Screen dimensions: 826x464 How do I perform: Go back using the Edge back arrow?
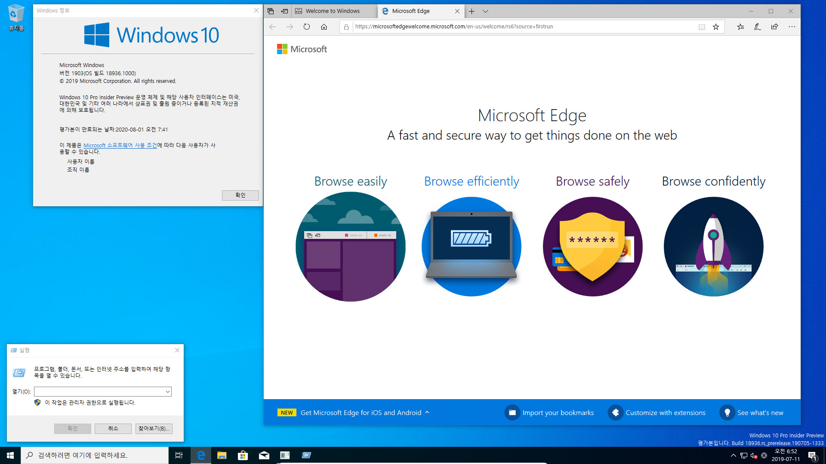coord(273,27)
